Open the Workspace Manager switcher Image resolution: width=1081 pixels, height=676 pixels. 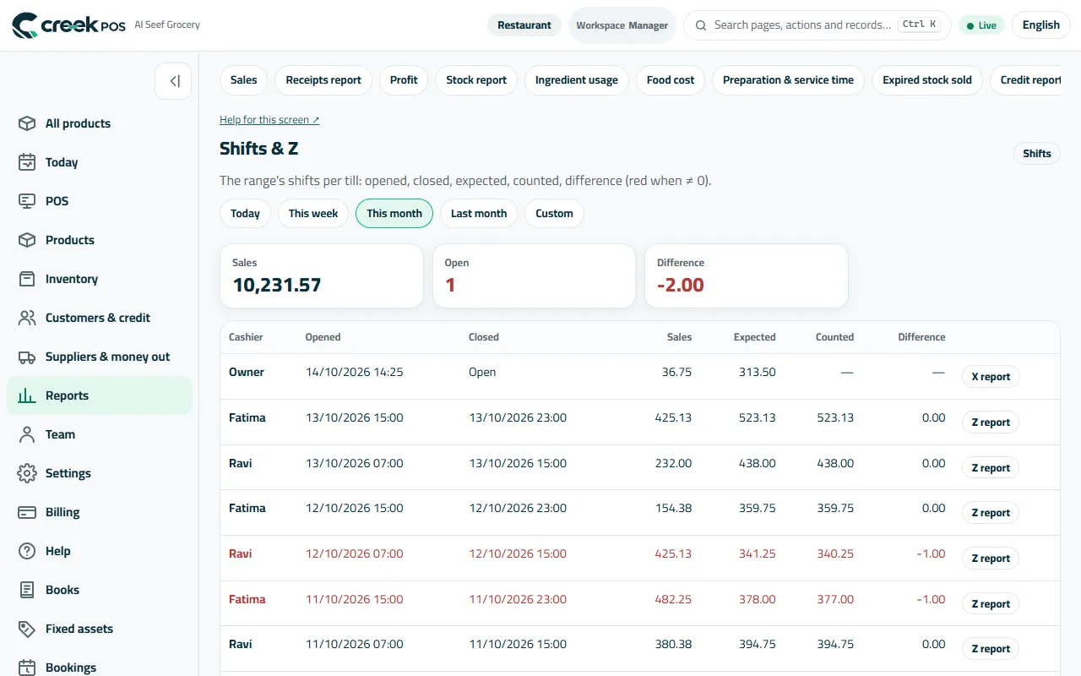(x=622, y=25)
